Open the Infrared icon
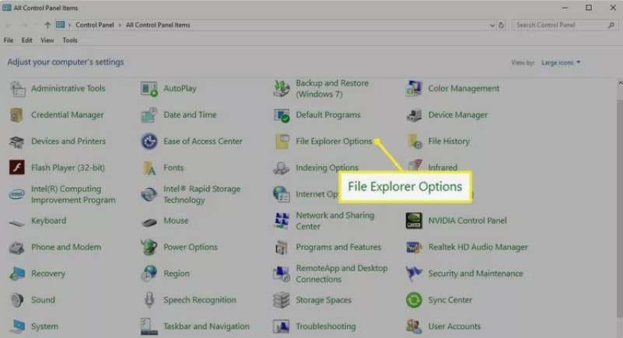Viewport: 623px width, 338px height. coord(415,166)
